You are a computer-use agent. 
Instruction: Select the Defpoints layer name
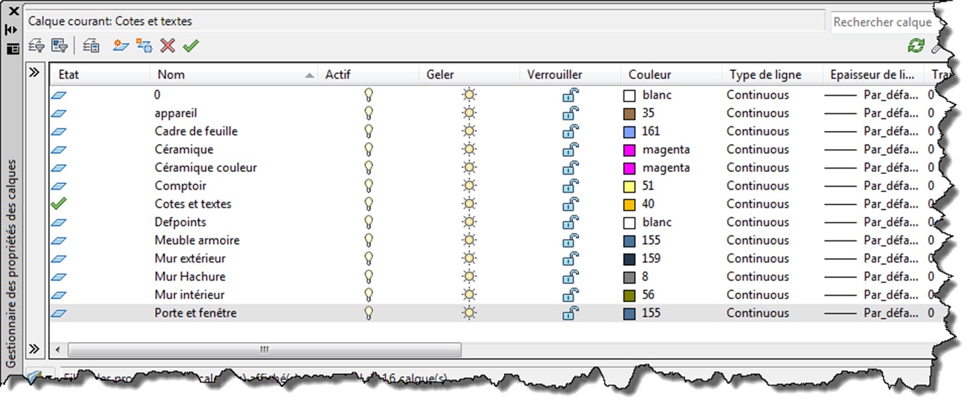tap(181, 222)
